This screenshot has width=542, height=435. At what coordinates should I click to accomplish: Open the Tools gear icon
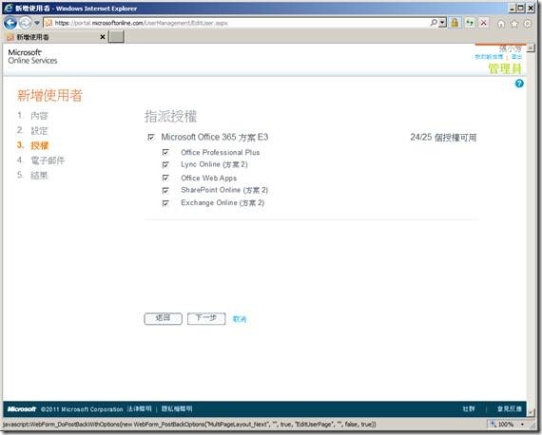528,24
